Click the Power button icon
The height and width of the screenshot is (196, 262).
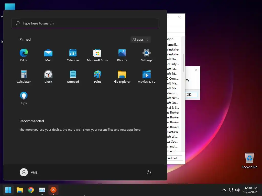pos(149,172)
